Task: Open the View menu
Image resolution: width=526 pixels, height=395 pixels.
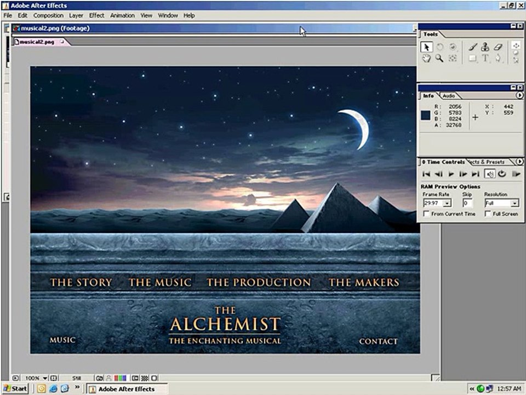Action: [146, 15]
